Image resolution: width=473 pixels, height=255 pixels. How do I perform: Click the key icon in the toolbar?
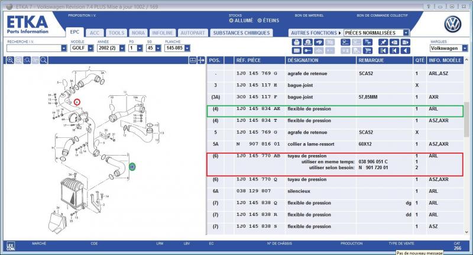(307, 50)
